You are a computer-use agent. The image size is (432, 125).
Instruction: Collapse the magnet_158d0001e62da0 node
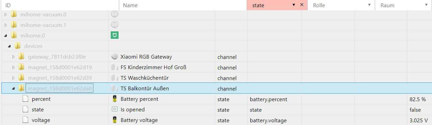14,89
